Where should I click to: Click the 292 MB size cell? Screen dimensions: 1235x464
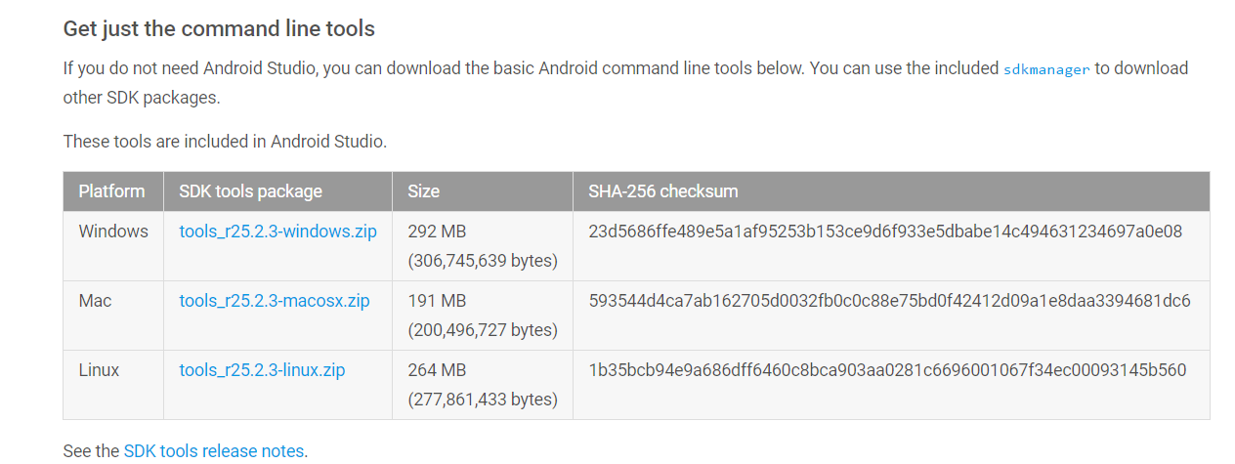483,246
